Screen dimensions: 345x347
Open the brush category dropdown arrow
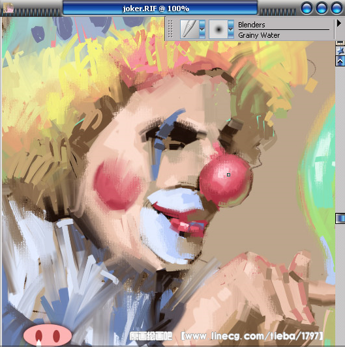point(202,29)
